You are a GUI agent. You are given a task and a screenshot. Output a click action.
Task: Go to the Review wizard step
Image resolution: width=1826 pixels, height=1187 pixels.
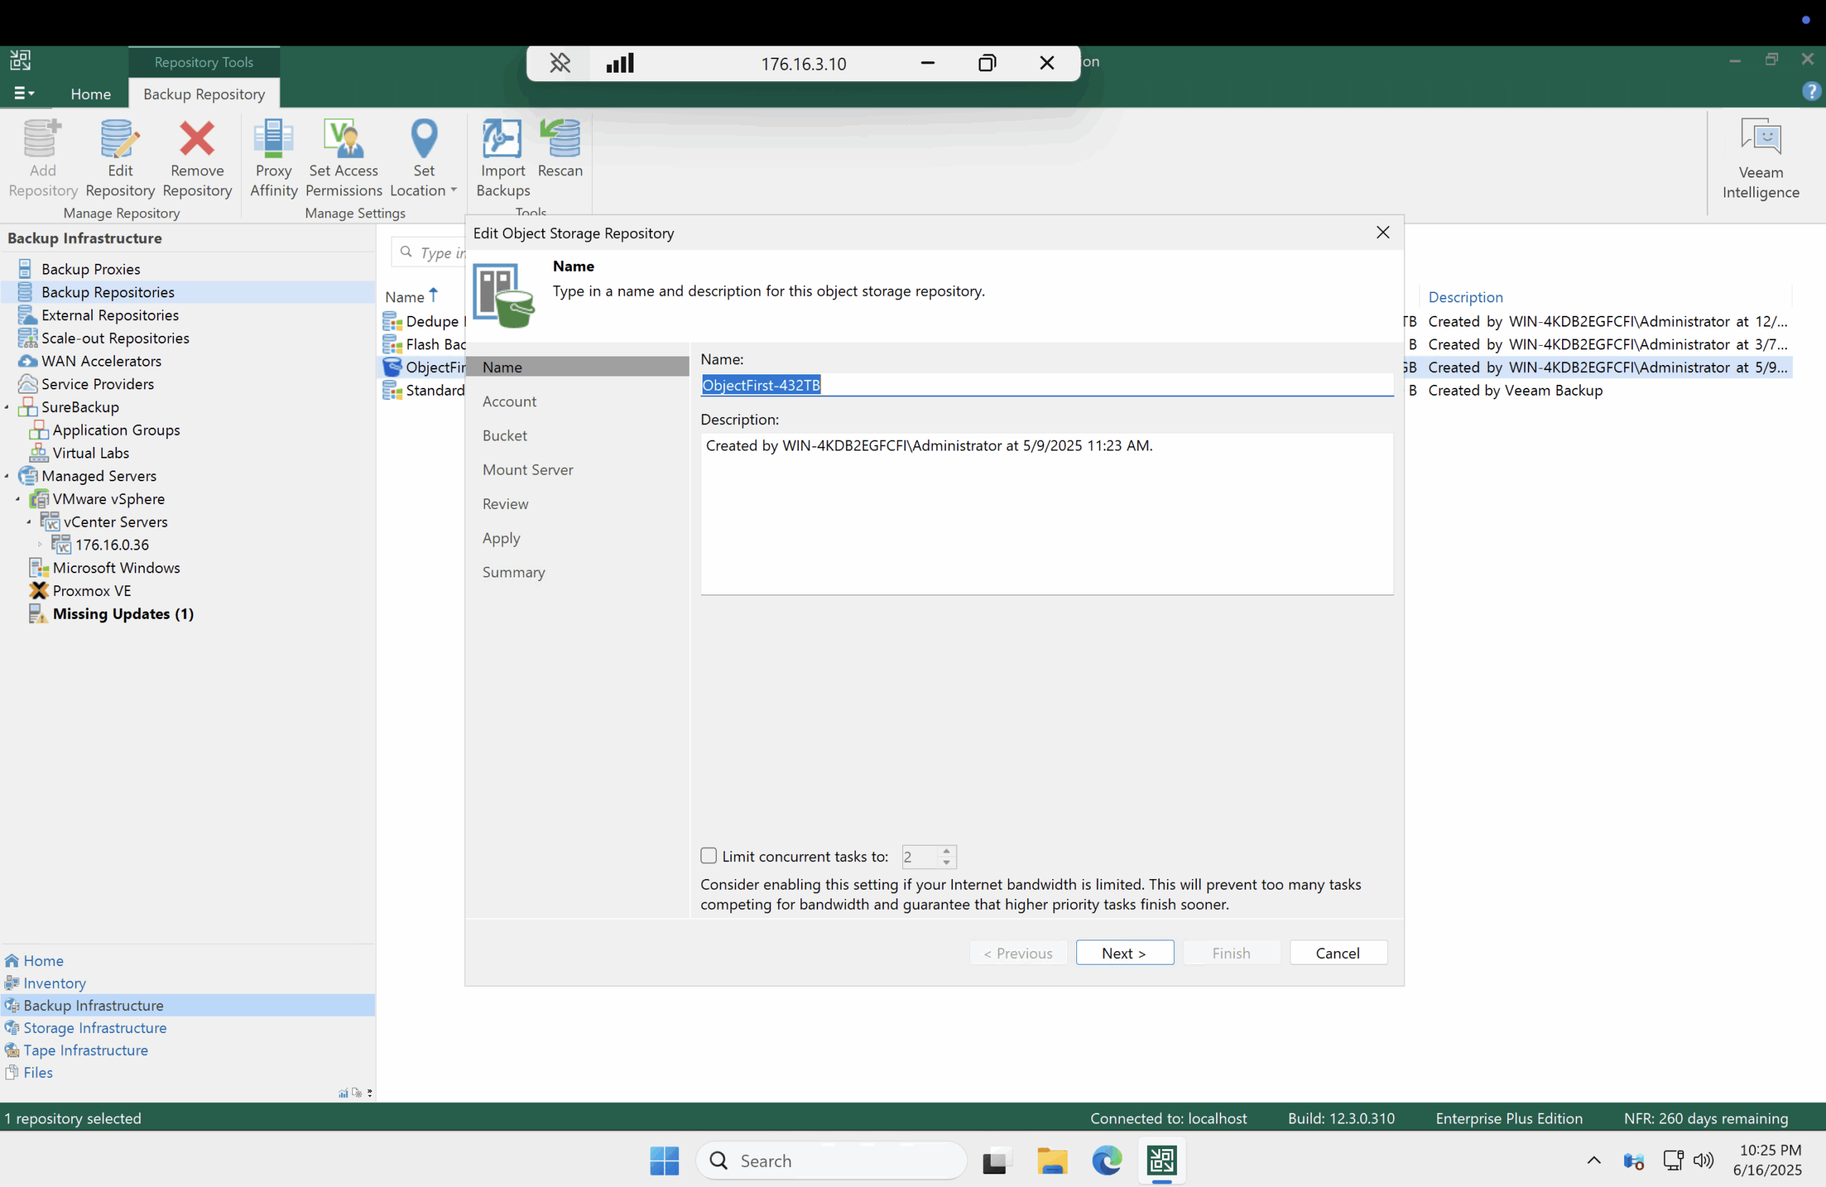pos(506,503)
